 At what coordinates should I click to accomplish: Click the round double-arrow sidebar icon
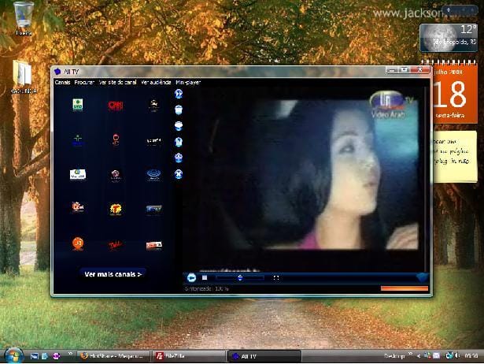(x=179, y=94)
